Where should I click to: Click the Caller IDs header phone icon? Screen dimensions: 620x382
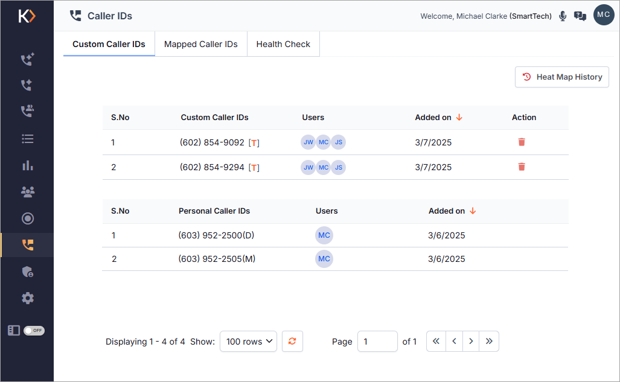(75, 16)
